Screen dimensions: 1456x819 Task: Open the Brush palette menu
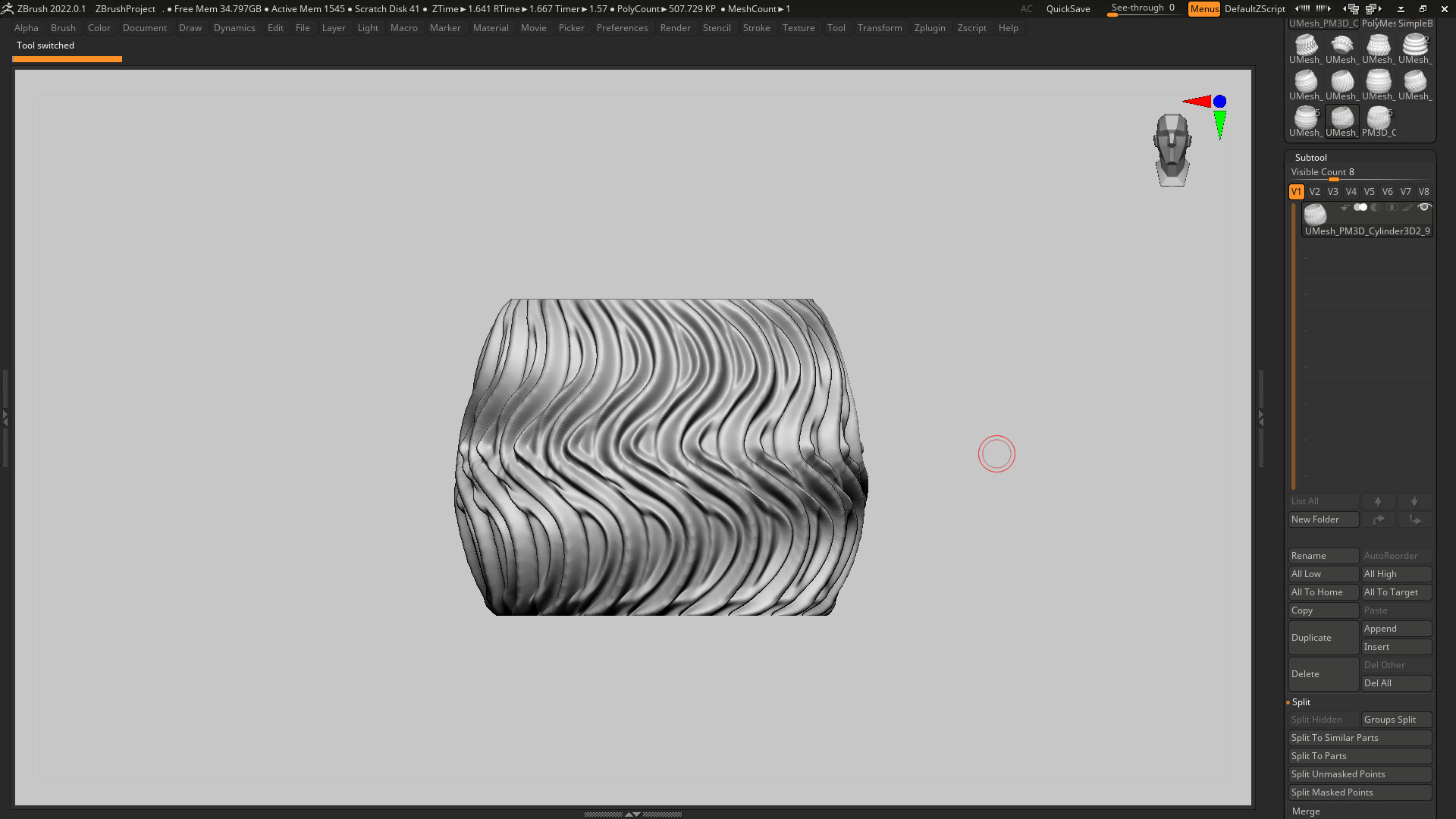63,28
